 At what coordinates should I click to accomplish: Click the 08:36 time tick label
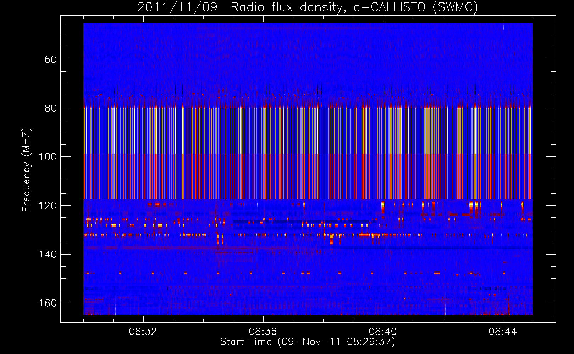(263, 332)
